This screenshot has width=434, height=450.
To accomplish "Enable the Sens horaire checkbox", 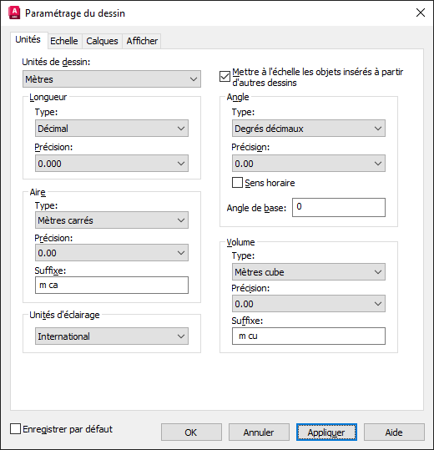I will pos(237,183).
